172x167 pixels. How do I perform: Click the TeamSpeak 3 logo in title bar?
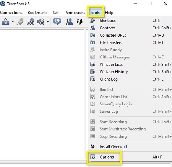(x=3, y=4)
